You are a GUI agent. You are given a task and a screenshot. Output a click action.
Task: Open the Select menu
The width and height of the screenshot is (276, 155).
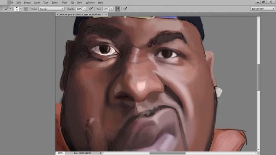pos(55,3)
